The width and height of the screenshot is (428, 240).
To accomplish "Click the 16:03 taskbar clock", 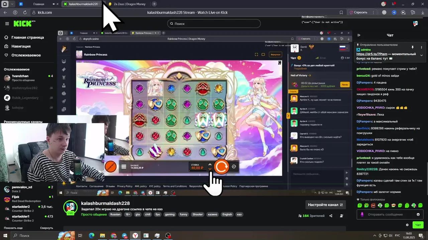I will pyautogui.click(x=409, y=235).
